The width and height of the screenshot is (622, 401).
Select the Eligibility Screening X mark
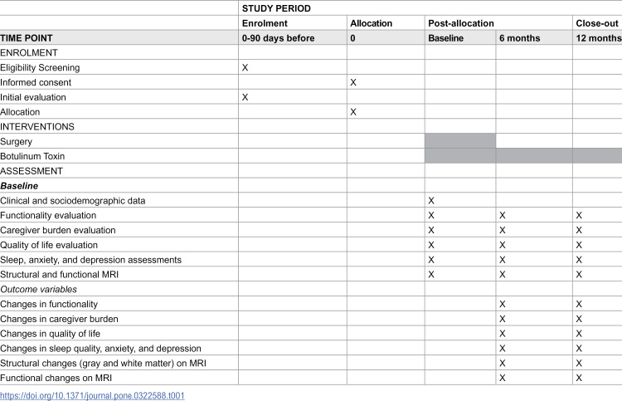click(x=245, y=67)
